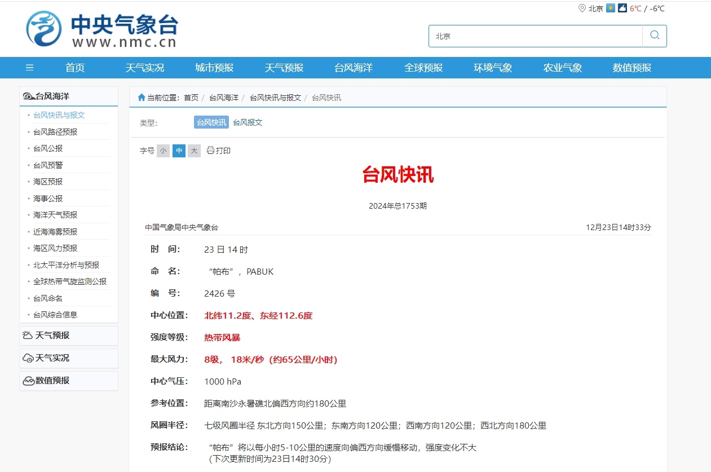Open 环境气象 in the top navigation
The image size is (711, 472).
click(493, 68)
